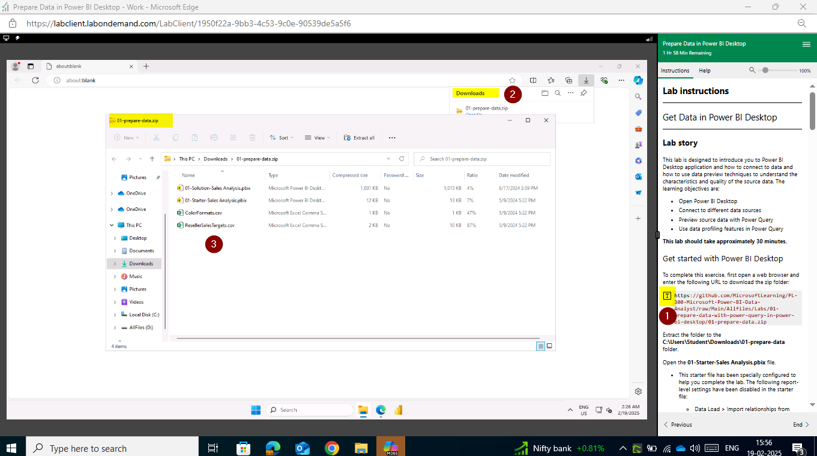Click the Outlook icon in Edge sidebar

(x=638, y=177)
